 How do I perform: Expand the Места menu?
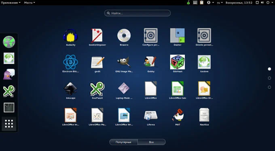click(x=30, y=3)
